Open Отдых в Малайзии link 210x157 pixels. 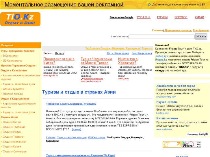[14, 142]
